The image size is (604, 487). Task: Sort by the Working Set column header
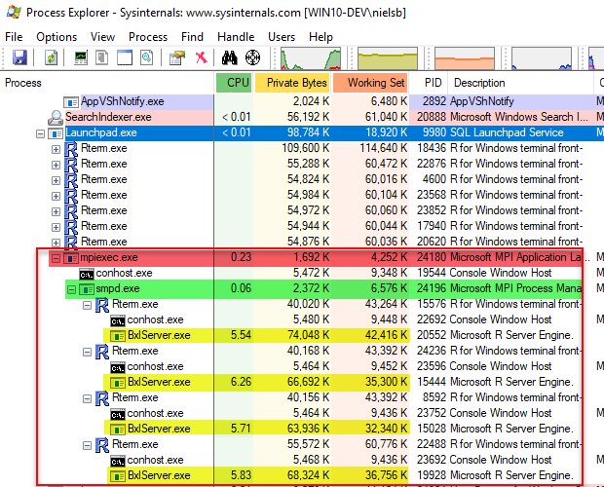coord(370,83)
